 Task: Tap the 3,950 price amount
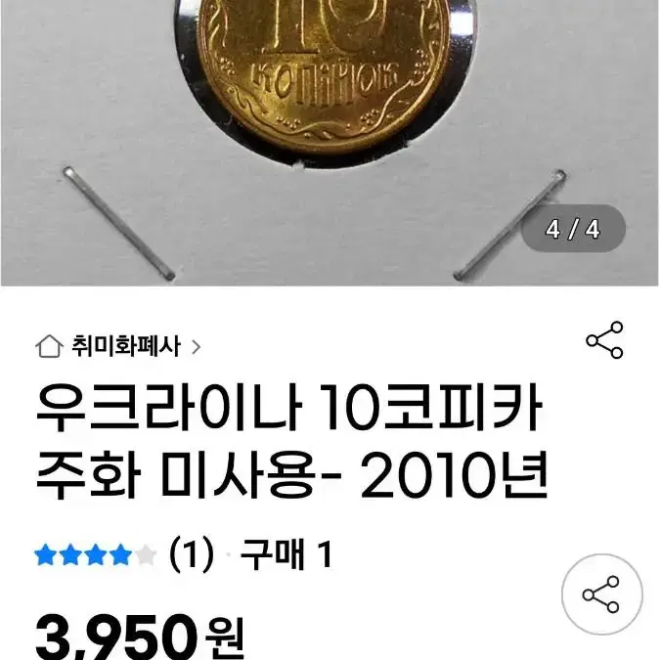116,638
